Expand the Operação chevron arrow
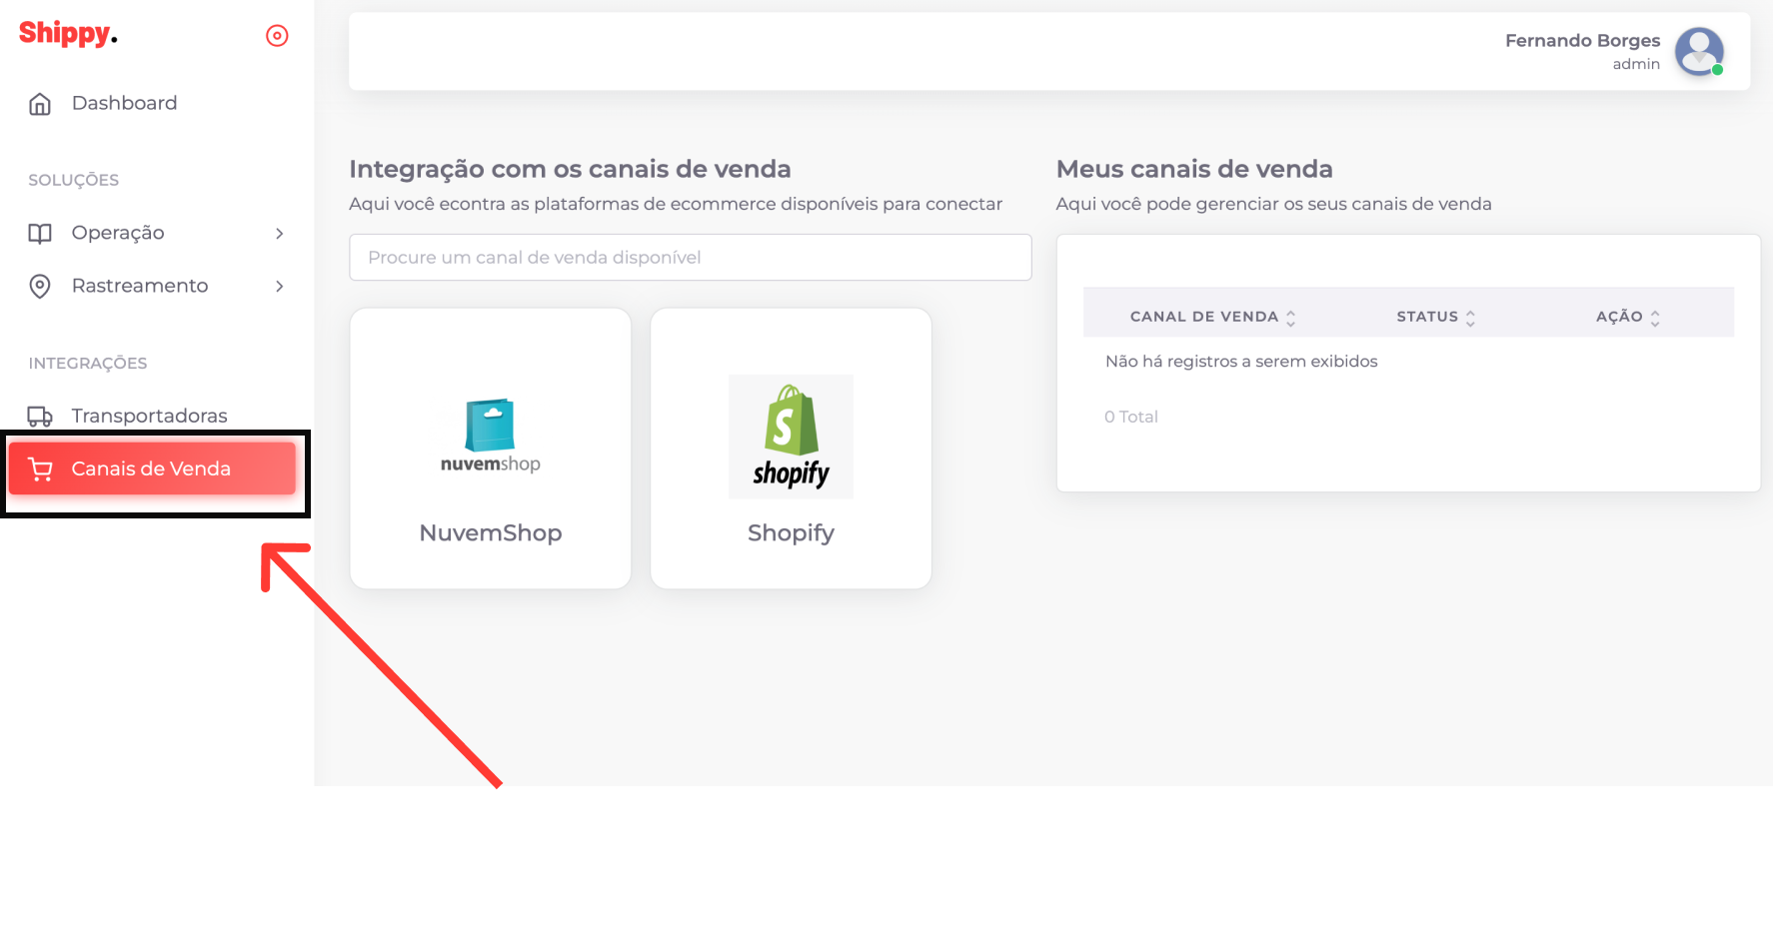 (279, 233)
